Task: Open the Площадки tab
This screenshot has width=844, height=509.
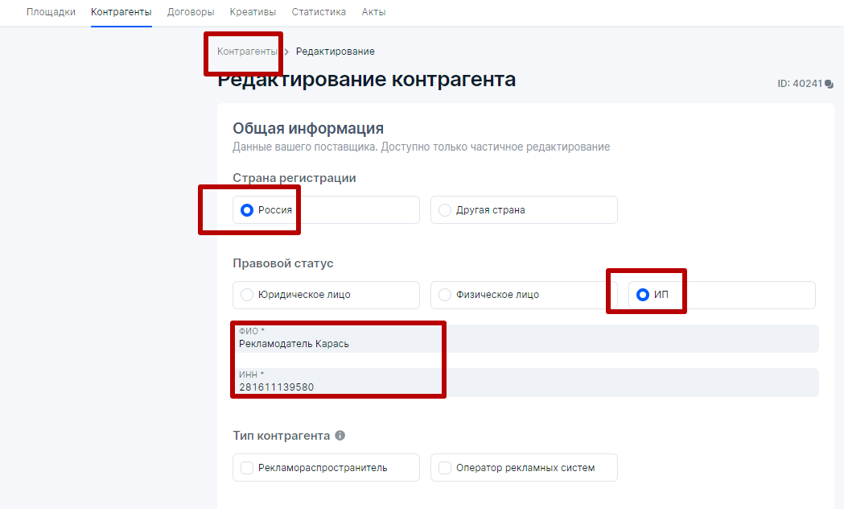Action: (x=51, y=12)
